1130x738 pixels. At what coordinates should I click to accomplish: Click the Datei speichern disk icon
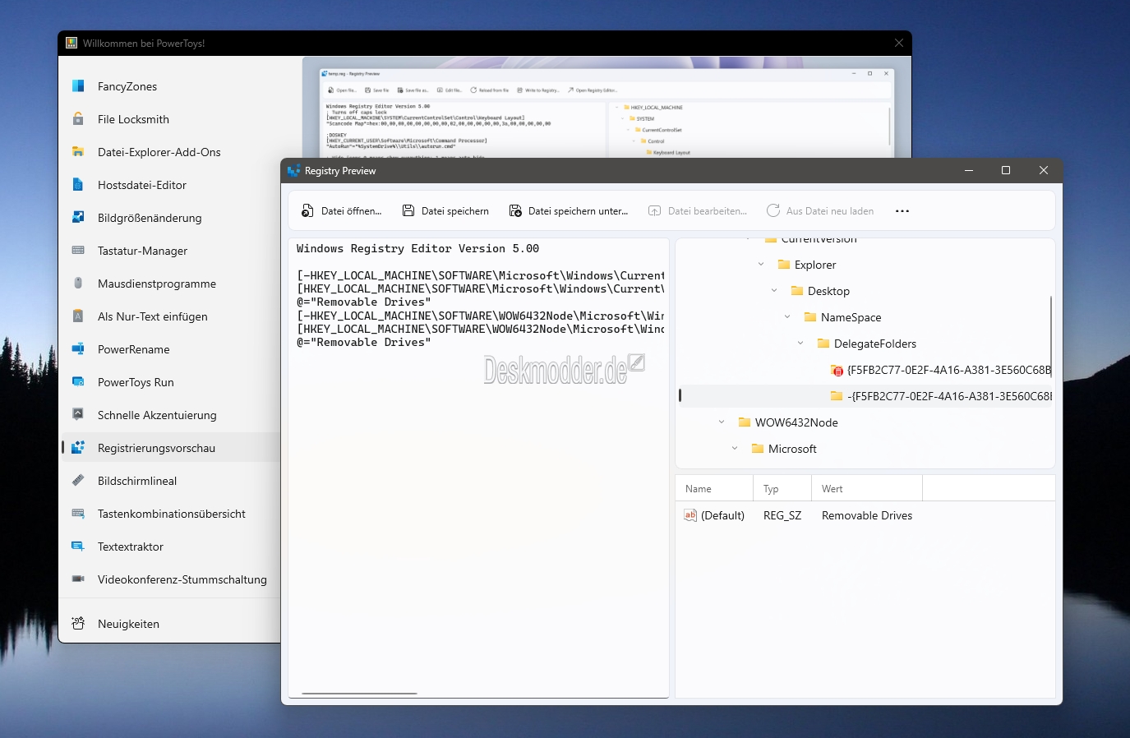[408, 211]
